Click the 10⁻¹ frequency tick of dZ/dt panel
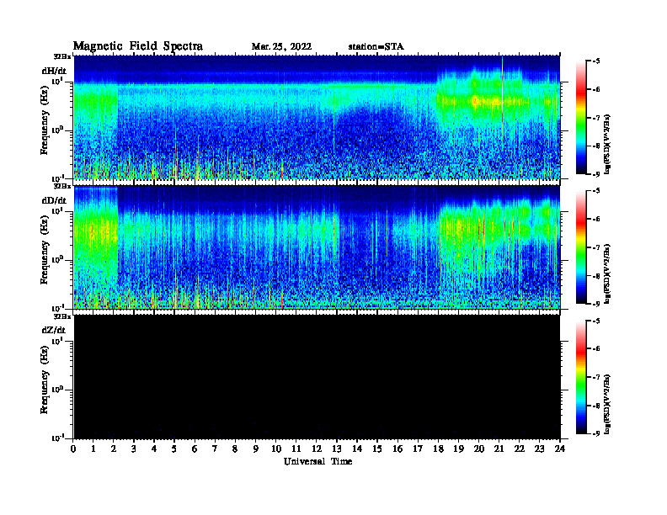 [57, 438]
